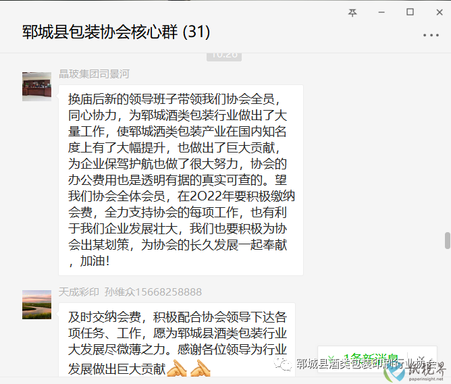451x384 pixels.
Task: Click the 晶玻集团司景河 sender name
Action: (94, 74)
